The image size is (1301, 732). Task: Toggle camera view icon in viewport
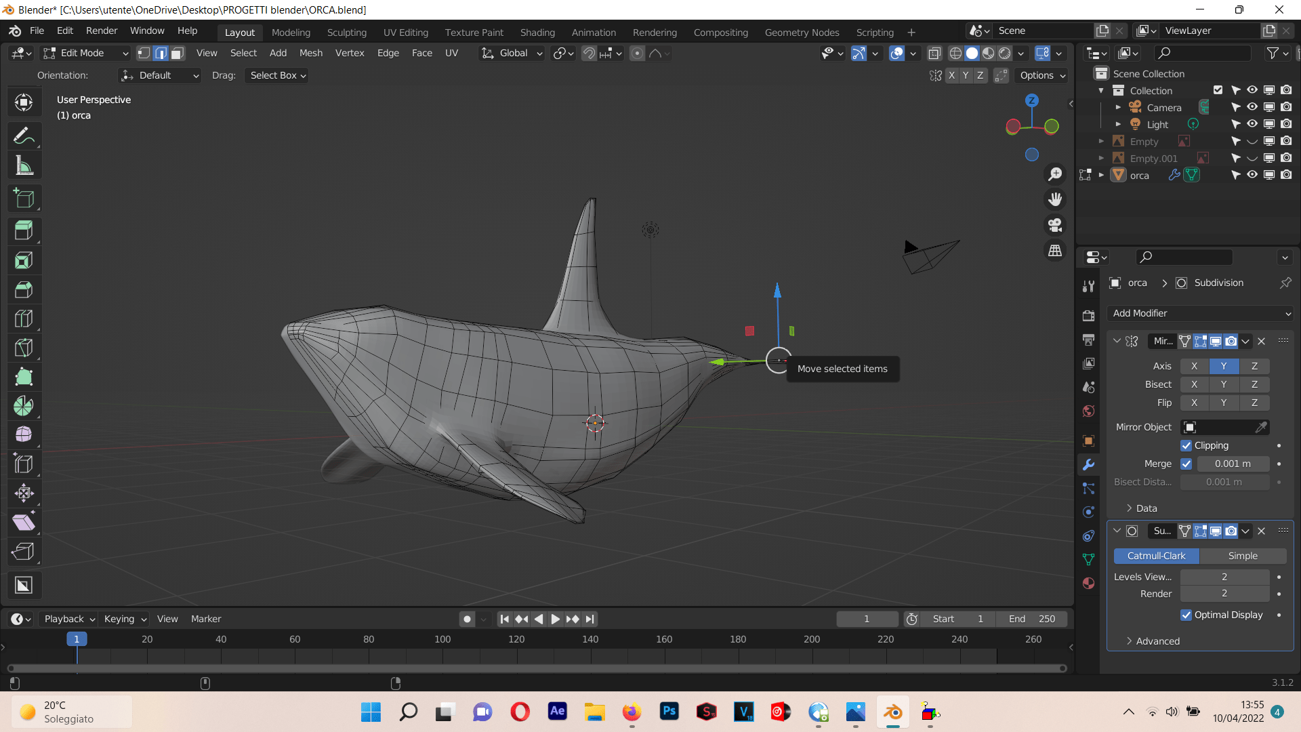(x=1055, y=225)
